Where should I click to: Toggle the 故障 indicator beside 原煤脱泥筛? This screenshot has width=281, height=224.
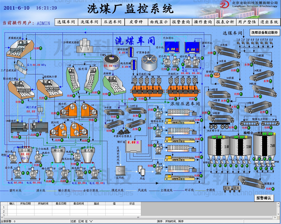40,49
